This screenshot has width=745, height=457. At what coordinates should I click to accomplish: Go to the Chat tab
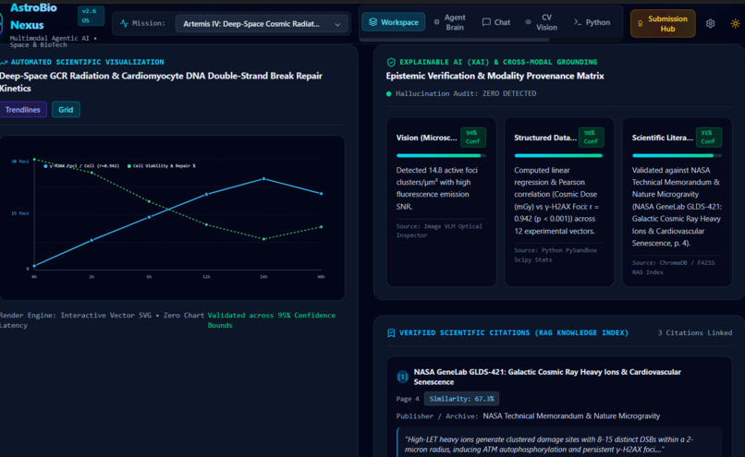tap(496, 22)
